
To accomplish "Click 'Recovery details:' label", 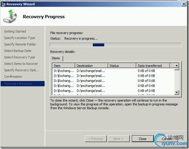I will [x=63, y=52].
